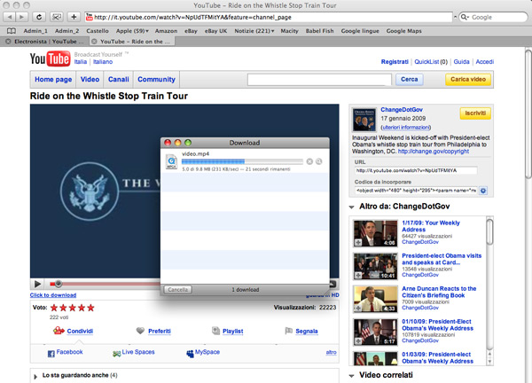Open the eBay UK bookmark
This screenshot has height=383, width=532.
tap(215, 31)
